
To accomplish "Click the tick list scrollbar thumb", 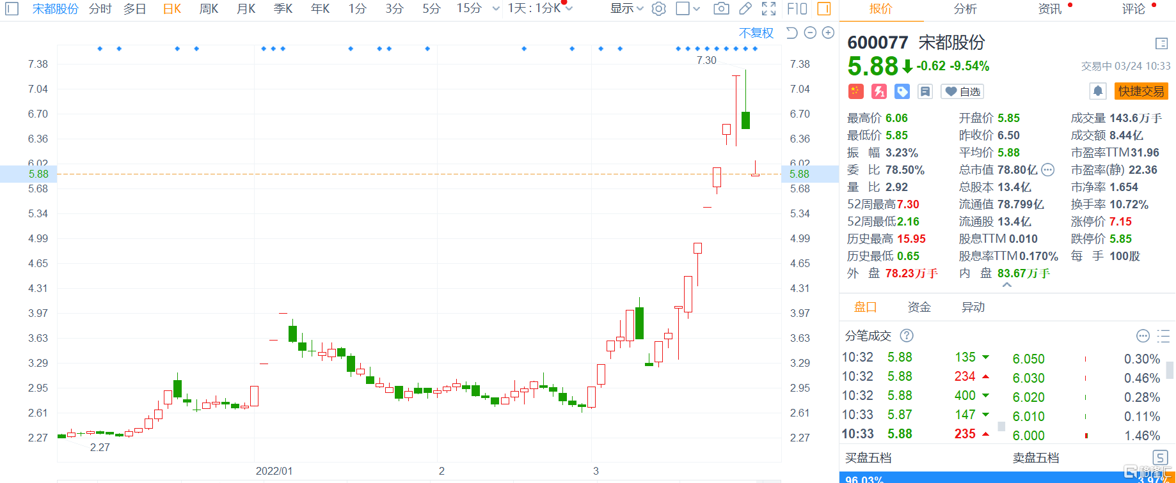I will (x=1169, y=370).
